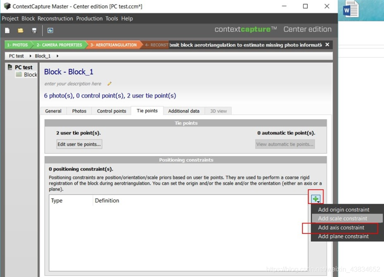Select the Block icon in the project tree
The height and width of the screenshot is (277, 384).
(x=19, y=75)
